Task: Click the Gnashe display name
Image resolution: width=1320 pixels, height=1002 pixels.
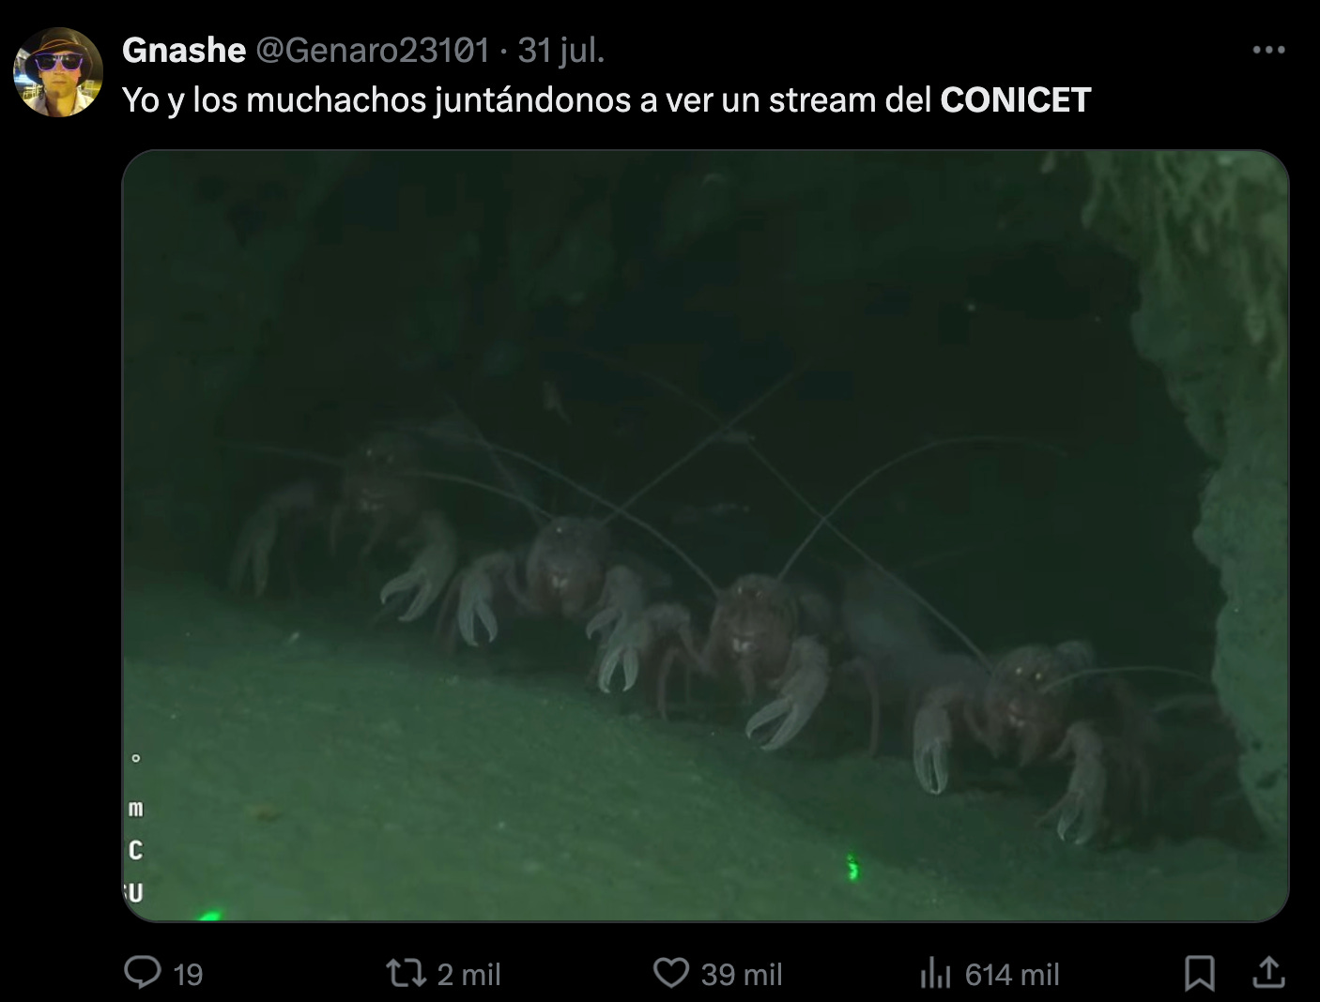Action: click(184, 50)
